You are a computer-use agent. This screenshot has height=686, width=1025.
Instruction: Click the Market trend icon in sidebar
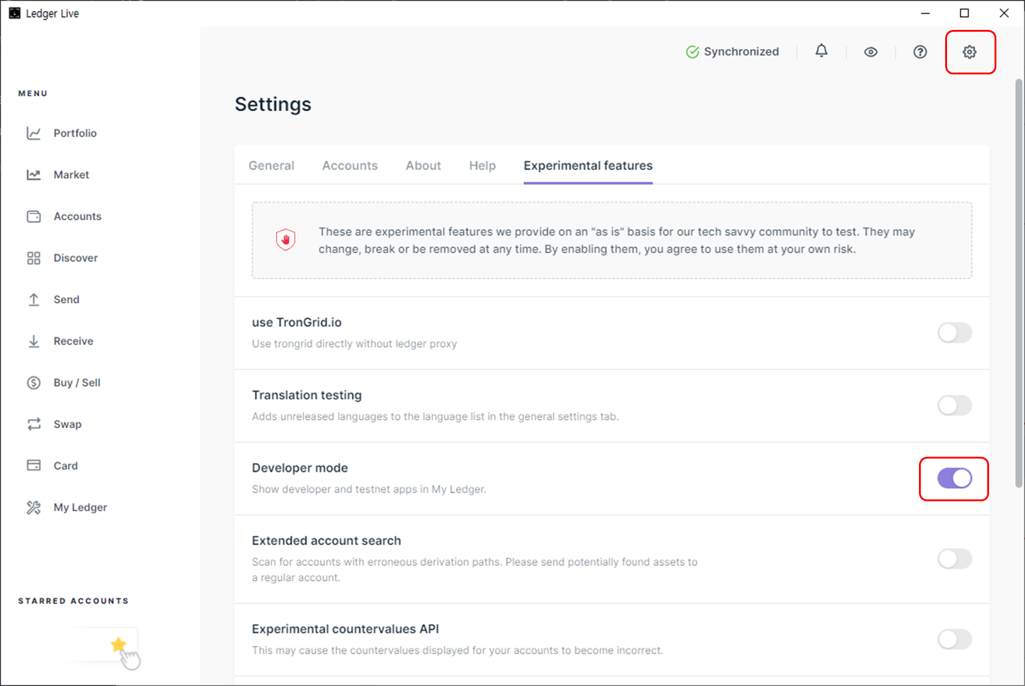34,174
